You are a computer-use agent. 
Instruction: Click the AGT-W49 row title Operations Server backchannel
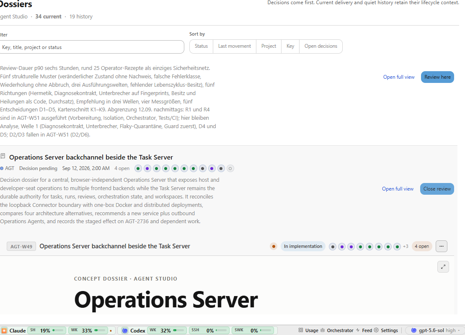tap(115, 246)
